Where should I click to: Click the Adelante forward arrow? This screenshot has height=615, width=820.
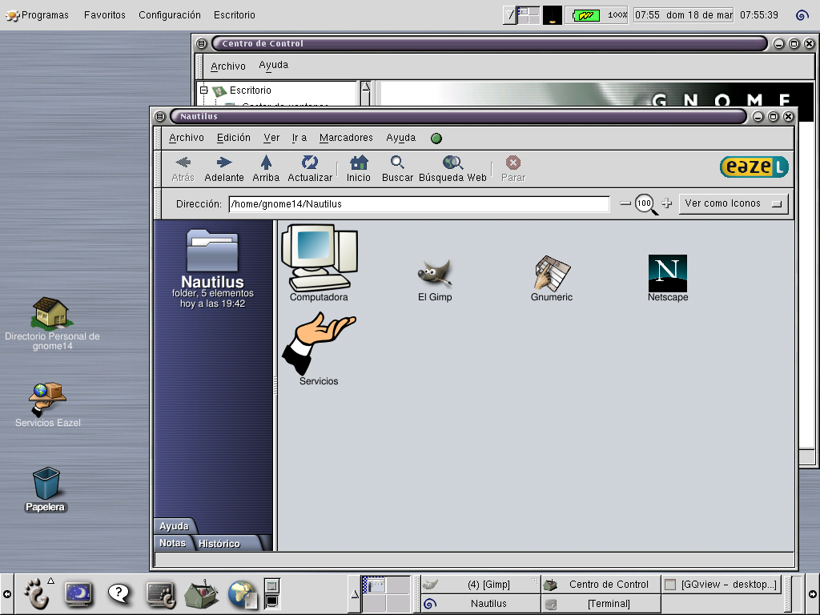click(224, 168)
